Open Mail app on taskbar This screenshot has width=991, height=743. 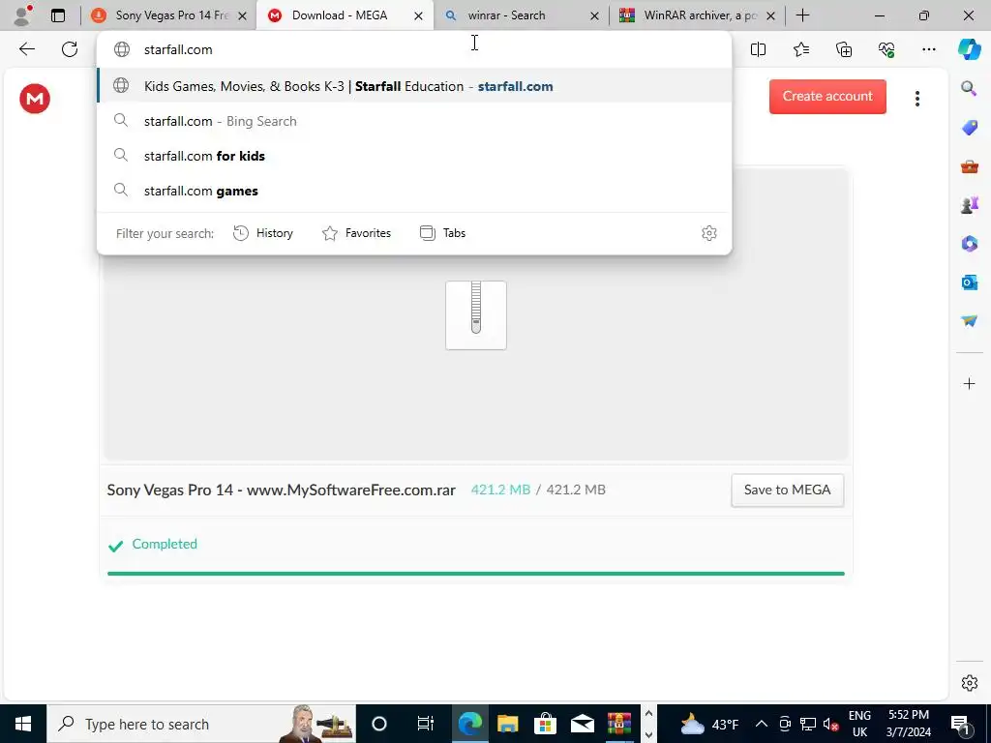[x=582, y=724]
